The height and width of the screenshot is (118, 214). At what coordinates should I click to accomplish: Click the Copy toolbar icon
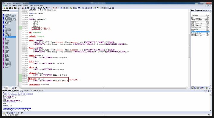point(26,8)
